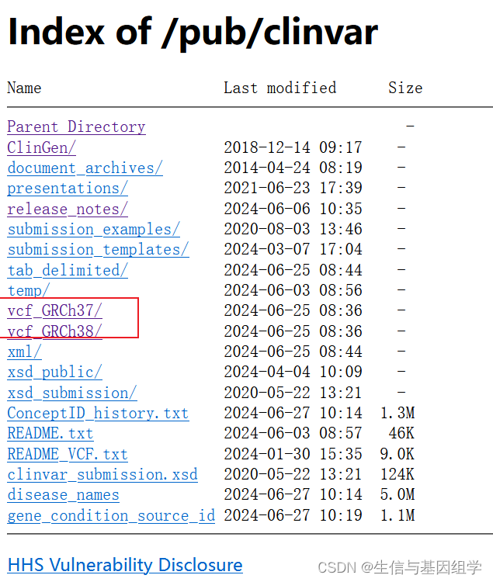The image size is (493, 582).
Task: Open the xsd_public/ directory
Action: point(54,372)
